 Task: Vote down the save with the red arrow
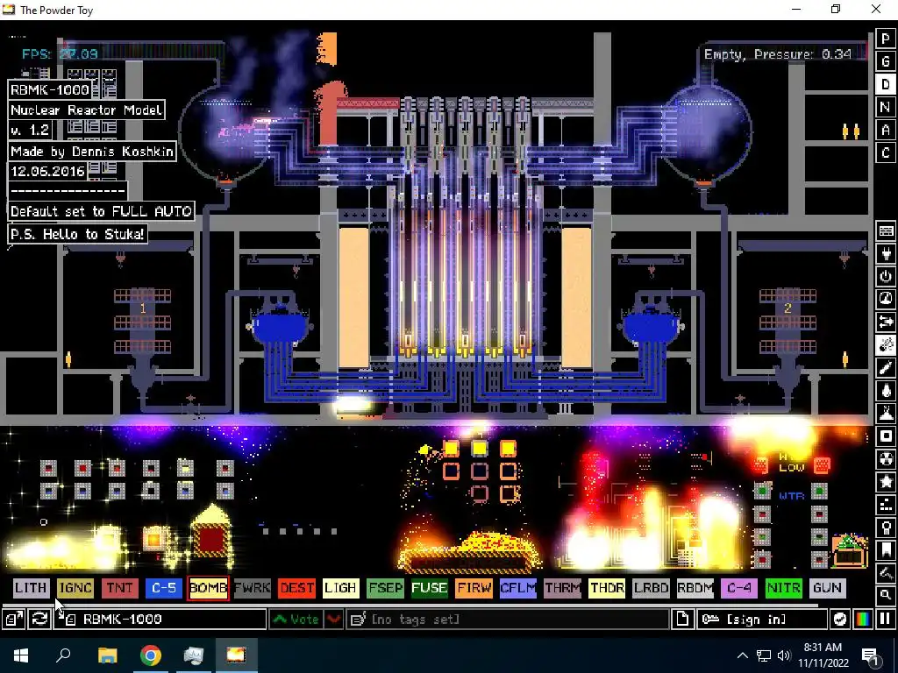click(333, 620)
